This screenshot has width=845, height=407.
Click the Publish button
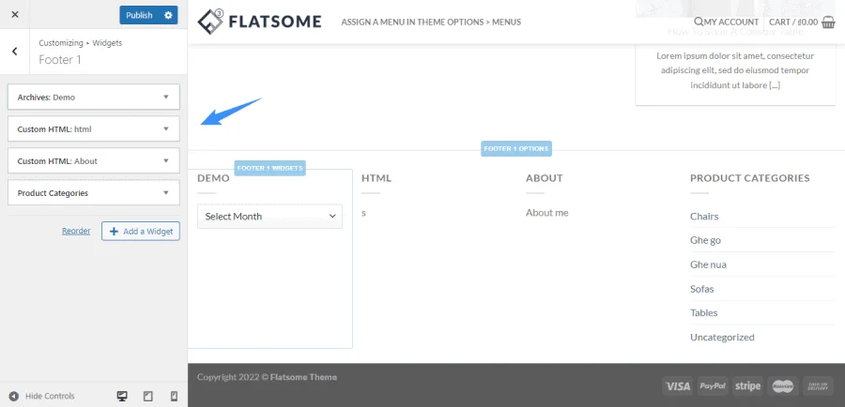[x=139, y=15]
